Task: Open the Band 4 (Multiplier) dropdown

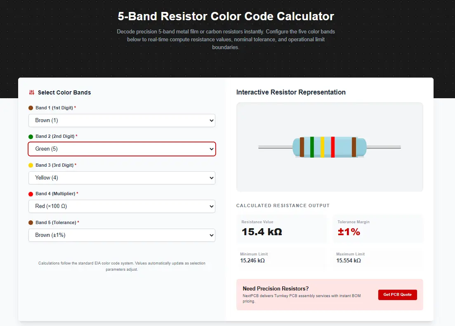Action: click(122, 206)
